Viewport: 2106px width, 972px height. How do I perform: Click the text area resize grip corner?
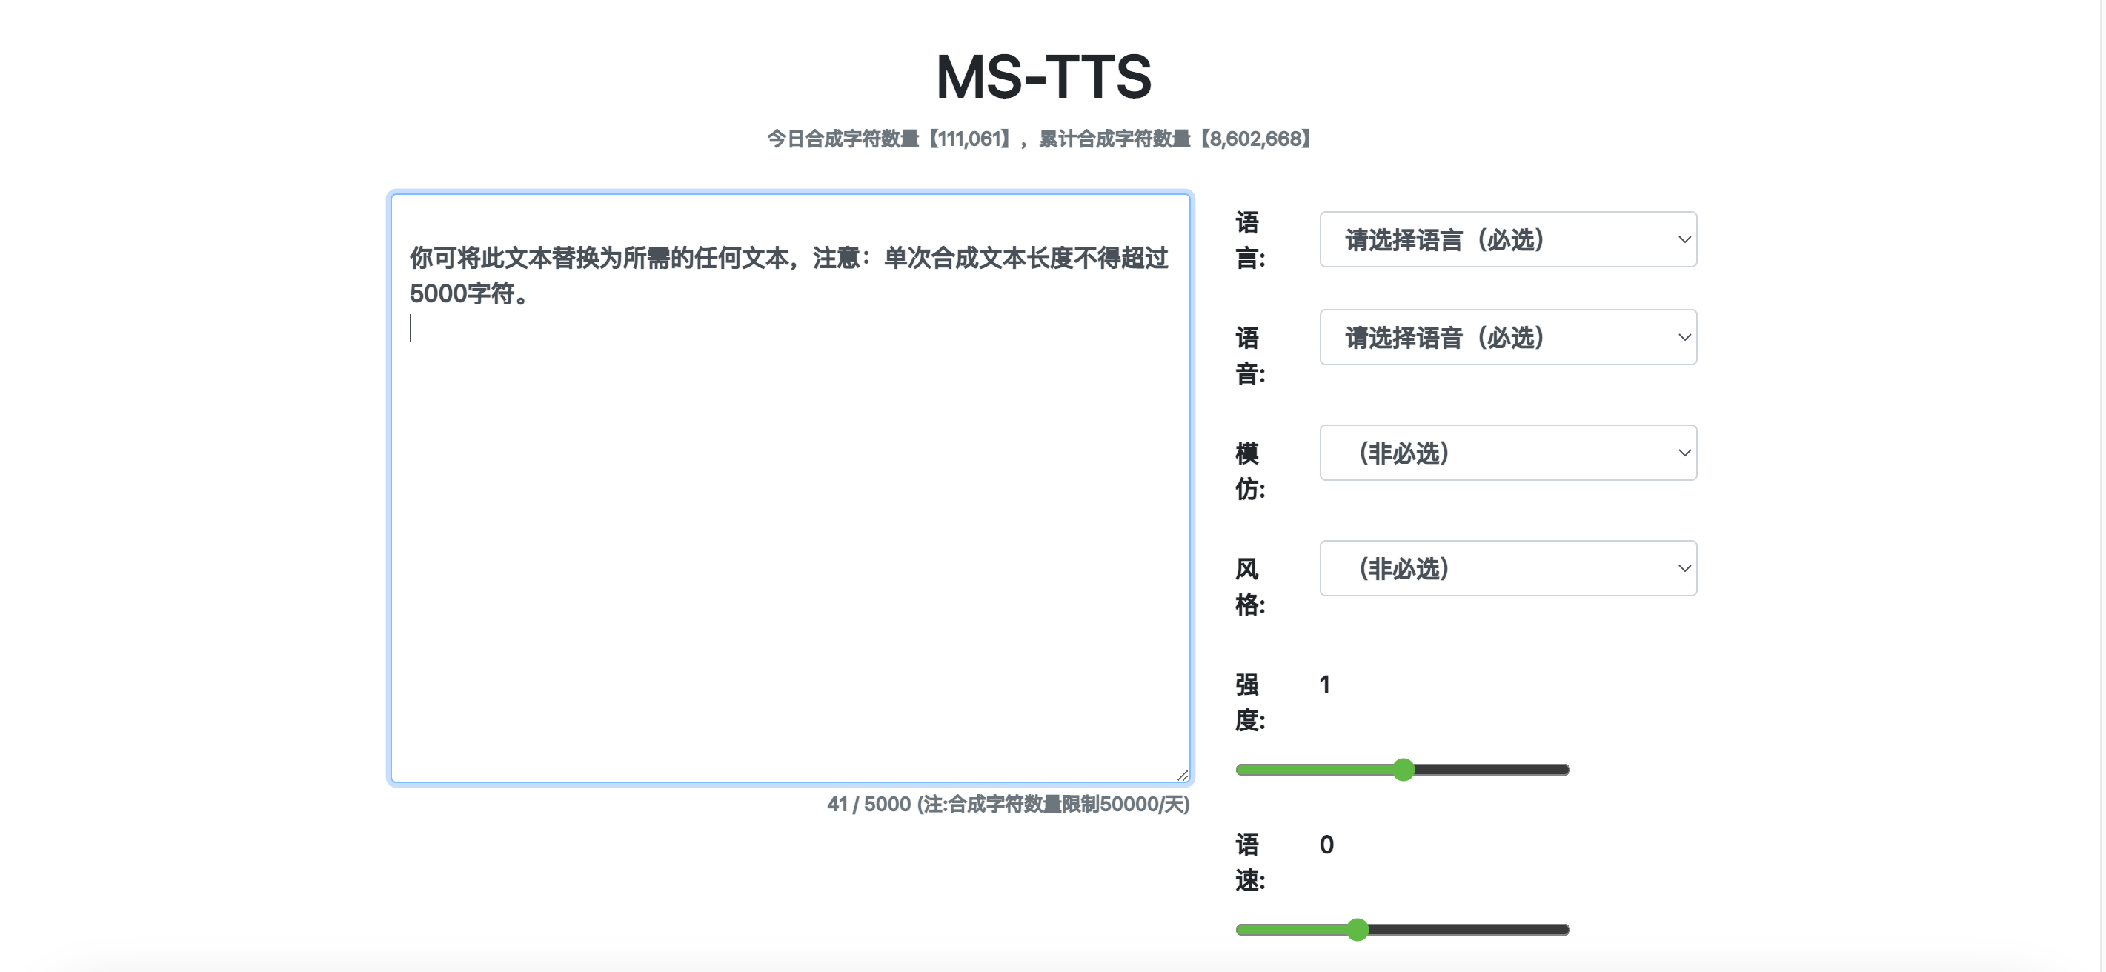pyautogui.click(x=1182, y=775)
